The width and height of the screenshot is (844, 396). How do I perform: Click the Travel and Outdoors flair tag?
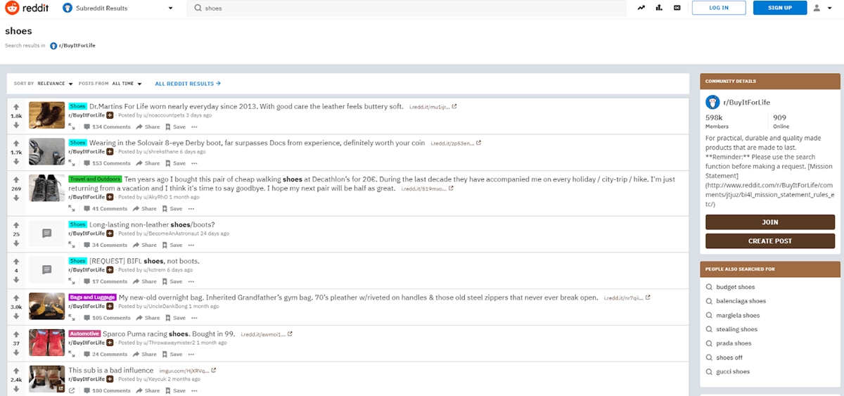point(95,179)
